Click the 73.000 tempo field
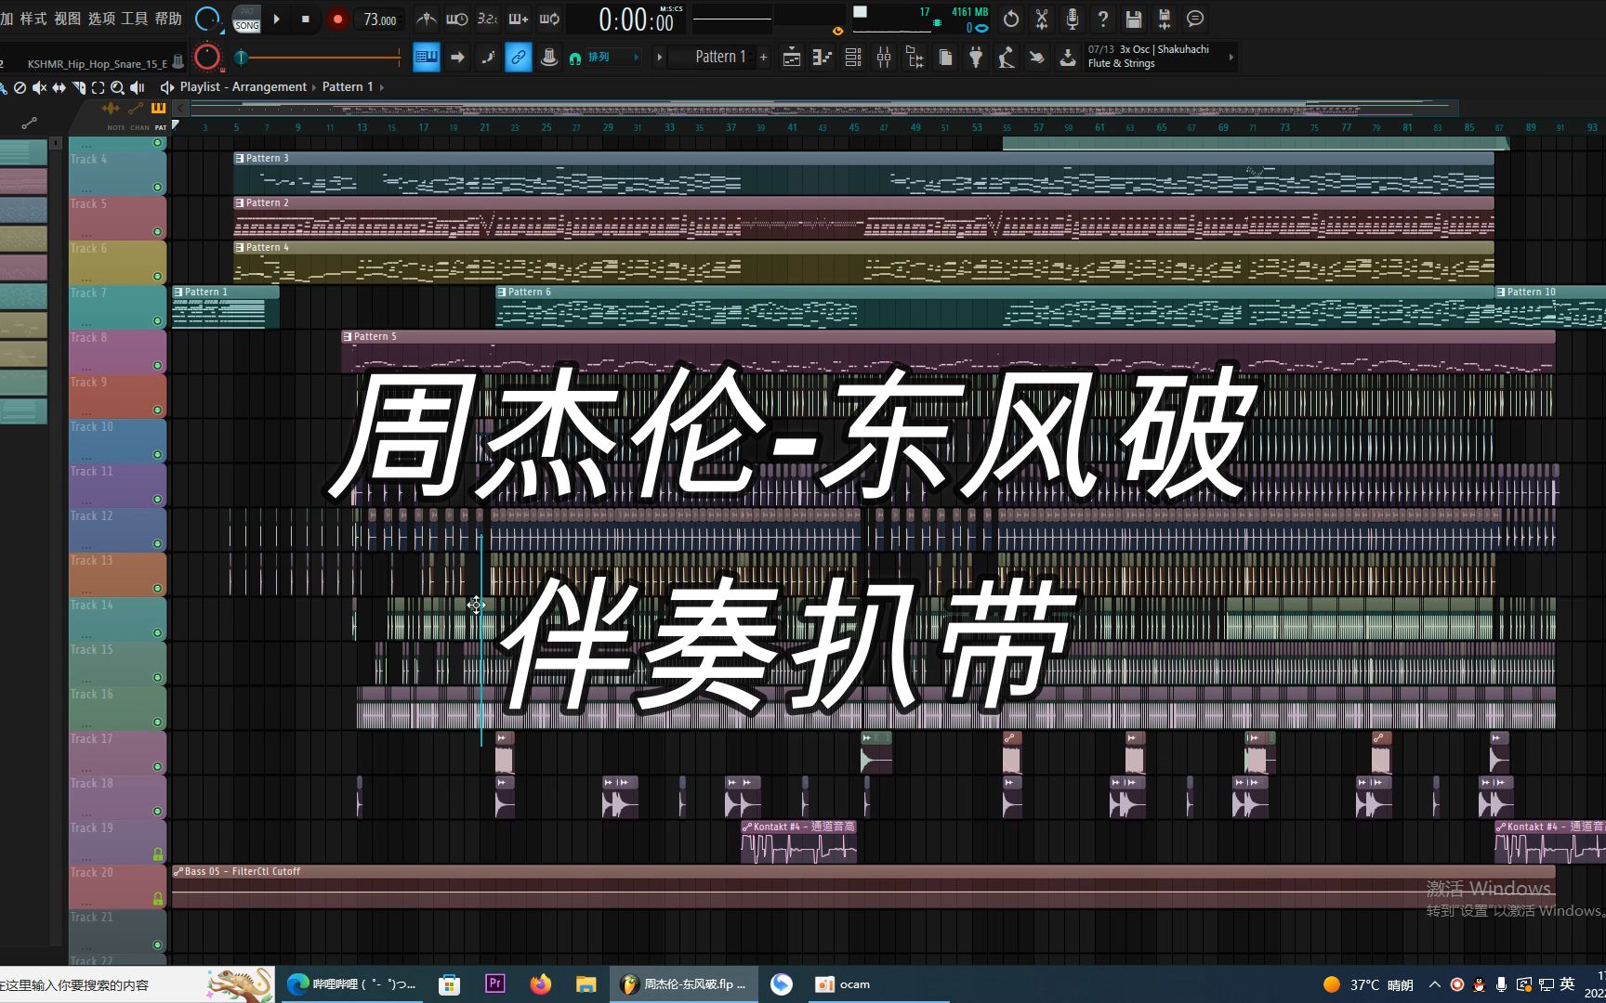 coord(379,20)
